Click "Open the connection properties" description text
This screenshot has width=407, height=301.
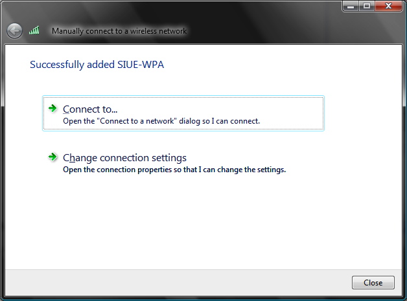click(174, 170)
